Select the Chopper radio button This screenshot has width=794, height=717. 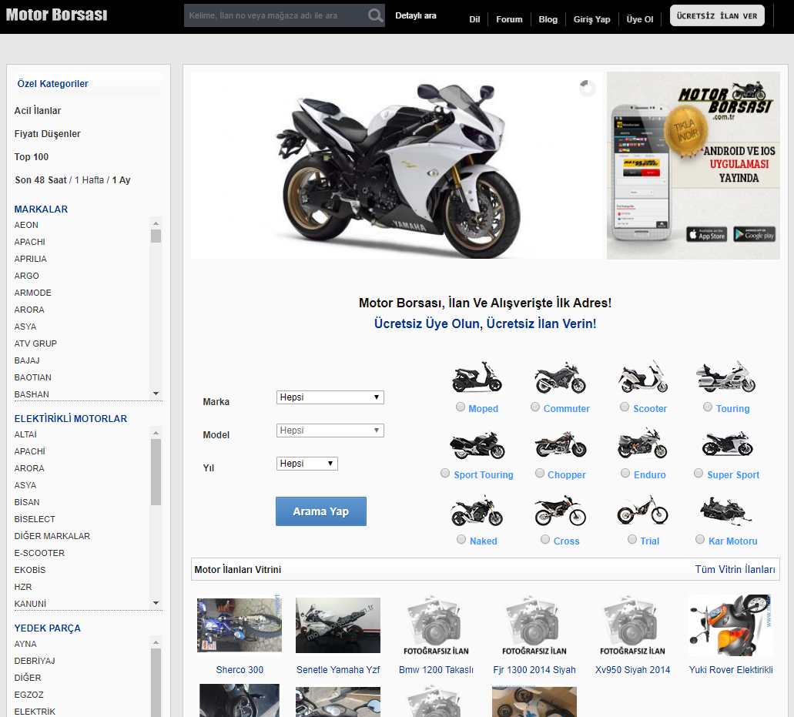540,473
